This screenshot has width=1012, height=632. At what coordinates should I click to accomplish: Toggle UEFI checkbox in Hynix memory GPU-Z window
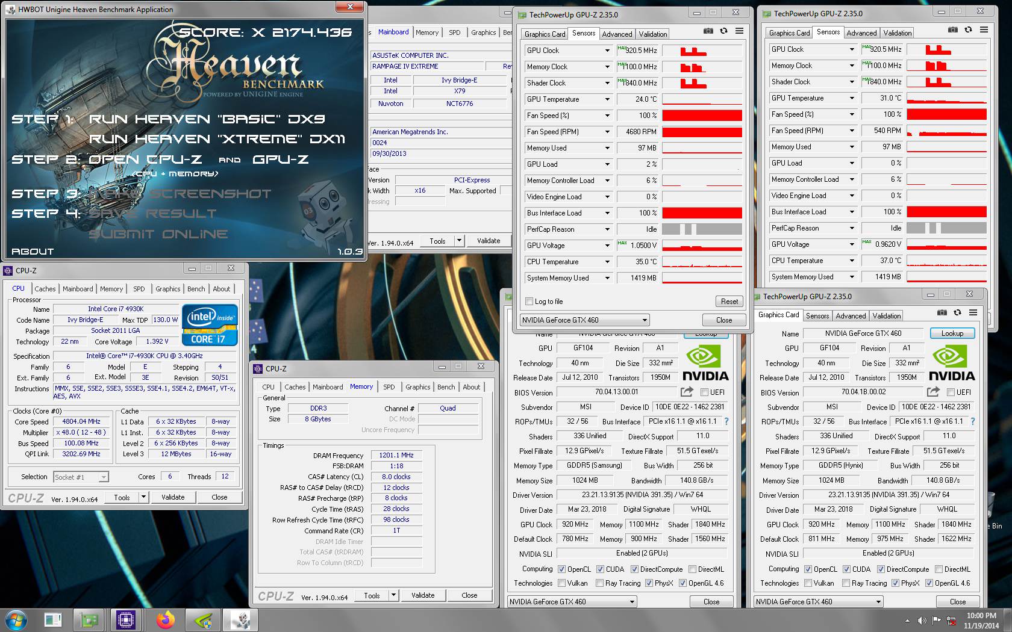[951, 392]
